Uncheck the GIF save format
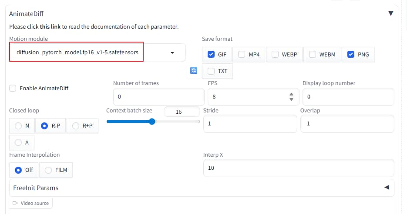This screenshot has width=407, height=214. coord(211,55)
